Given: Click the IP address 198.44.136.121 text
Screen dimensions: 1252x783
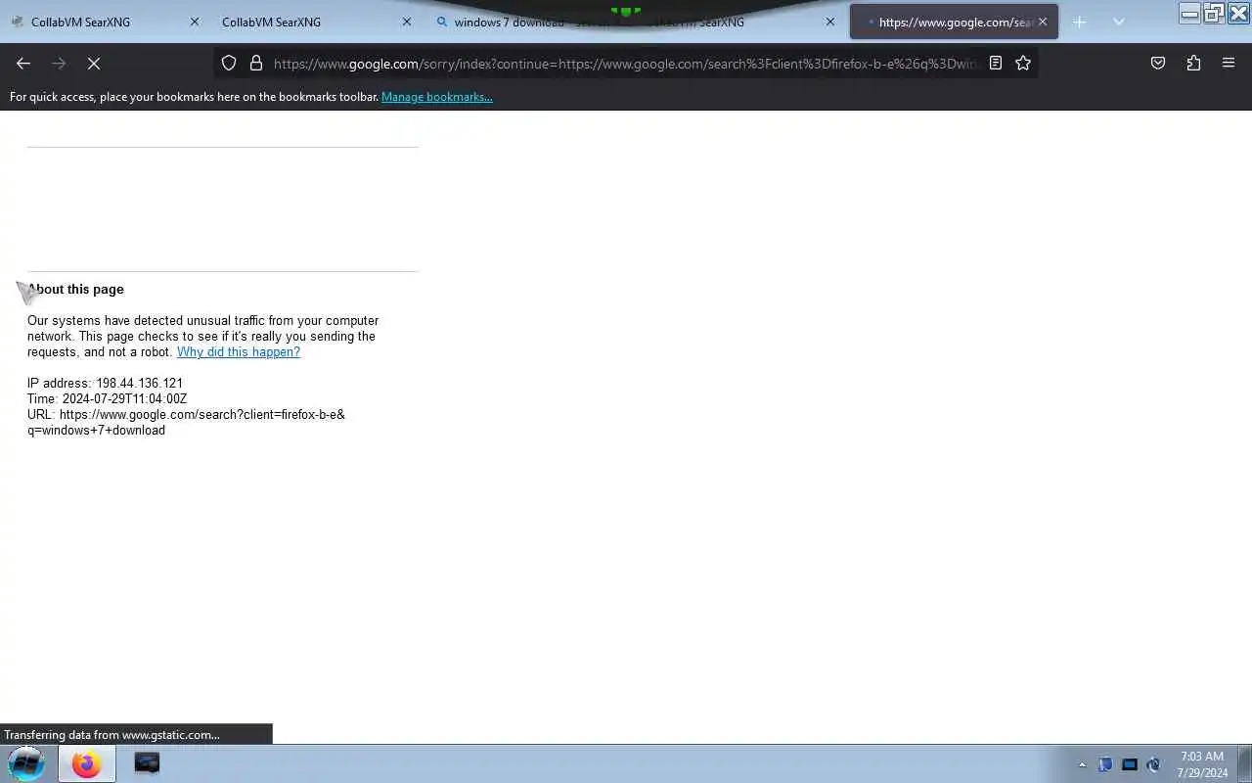Looking at the screenshot, I should (105, 384).
